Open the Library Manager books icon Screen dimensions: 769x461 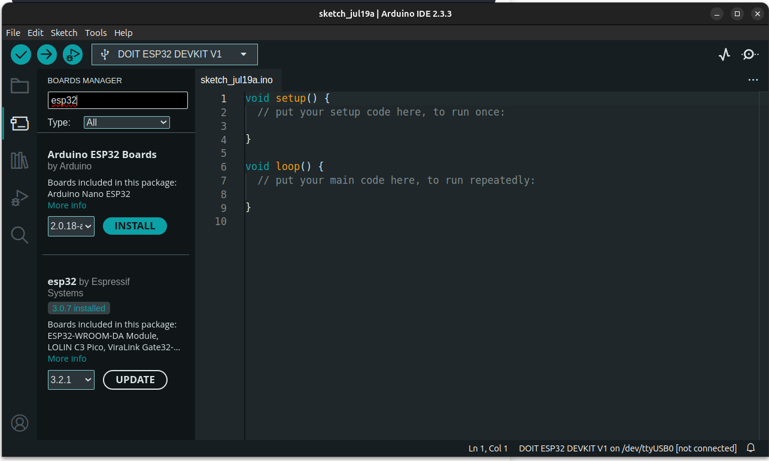tap(20, 160)
